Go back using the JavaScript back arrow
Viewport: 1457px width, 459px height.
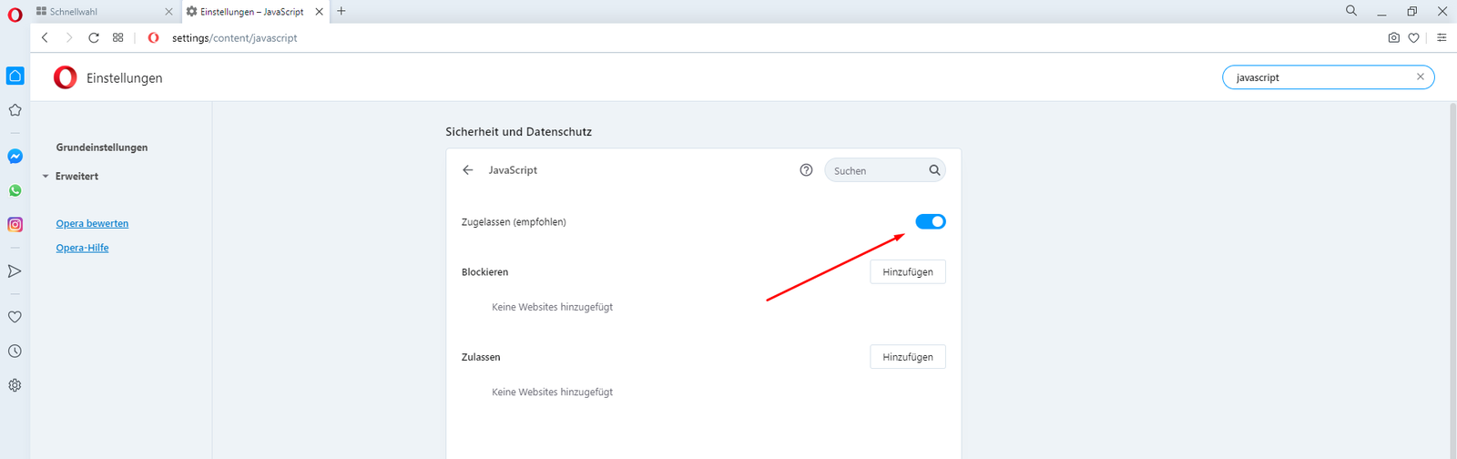click(x=468, y=170)
